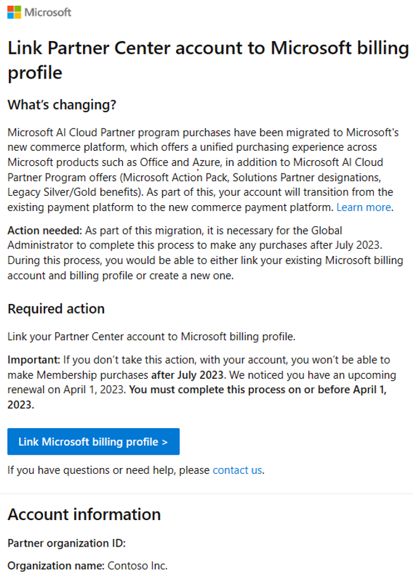Click the Microsoft wordmark text
Viewport: 413px width, 577px height.
49,12
